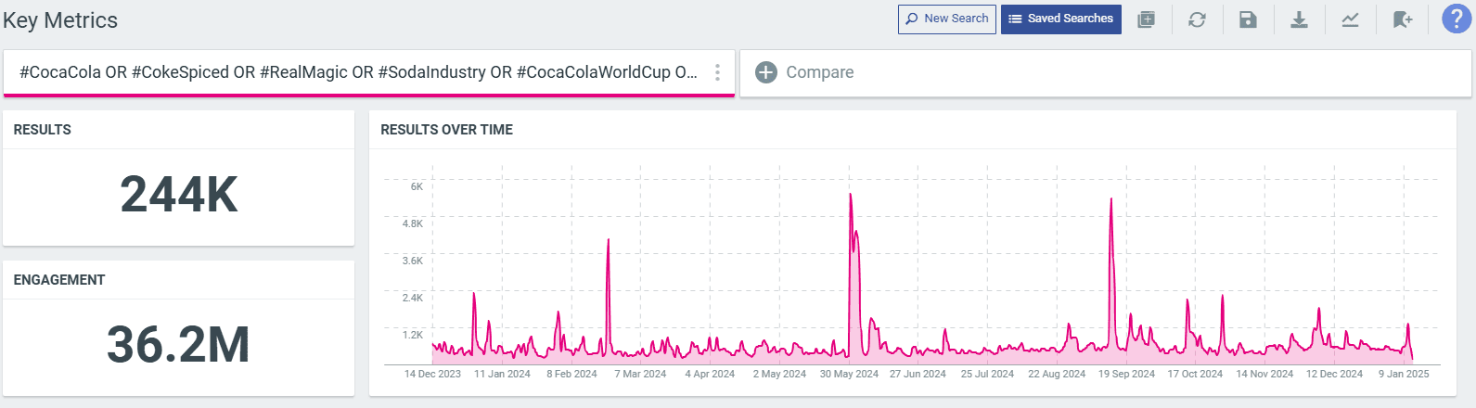Viewport: 1476px width, 408px height.
Task: Open the trend line chart icon
Action: 1350,19
